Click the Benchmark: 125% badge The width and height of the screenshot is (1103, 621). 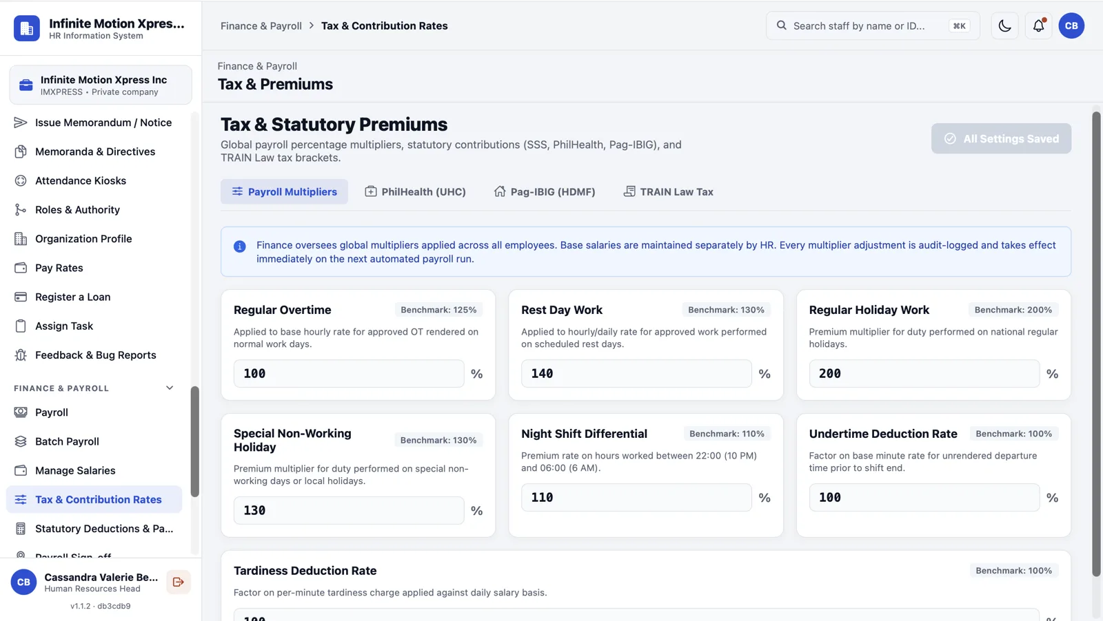(x=438, y=310)
